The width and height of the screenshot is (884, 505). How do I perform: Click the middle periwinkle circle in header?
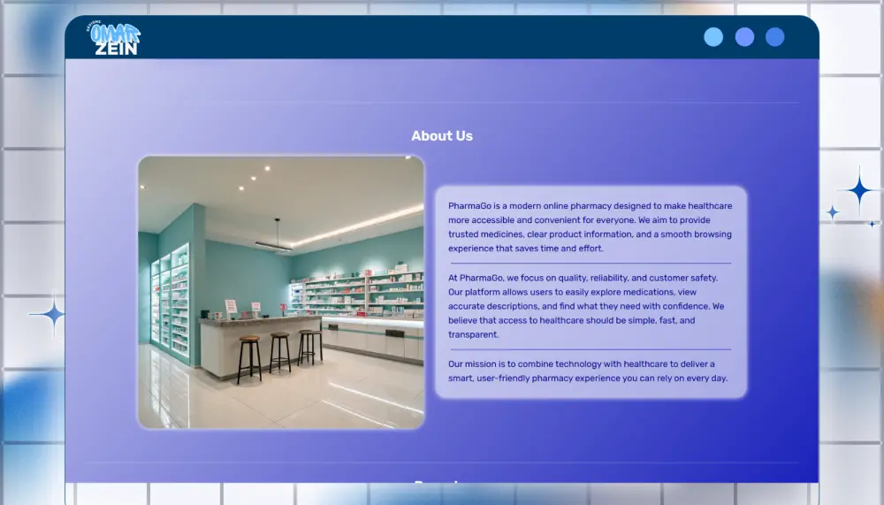(744, 36)
